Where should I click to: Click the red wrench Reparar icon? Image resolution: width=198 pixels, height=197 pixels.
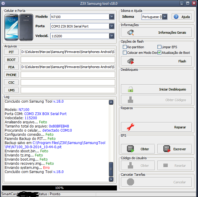point(131,127)
